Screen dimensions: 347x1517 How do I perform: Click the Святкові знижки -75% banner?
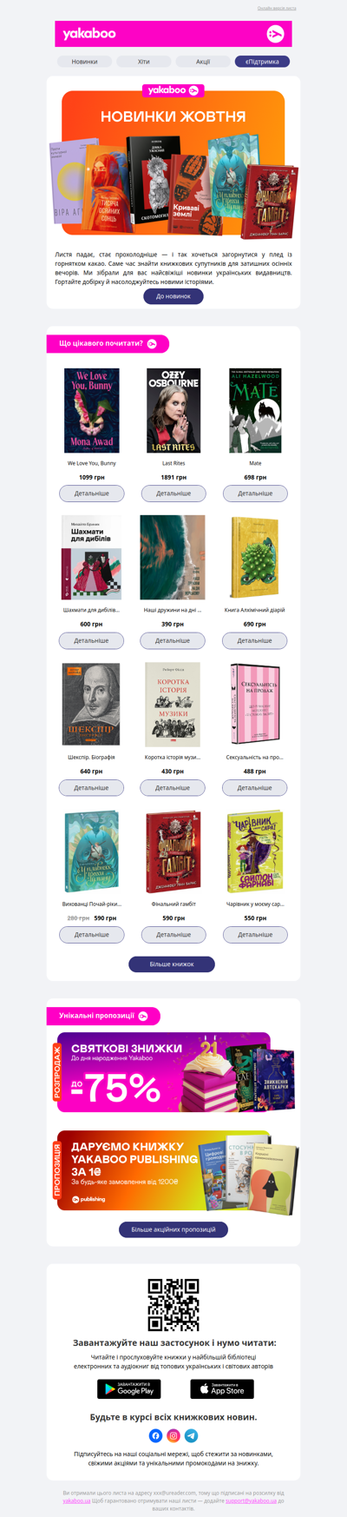tap(173, 1072)
